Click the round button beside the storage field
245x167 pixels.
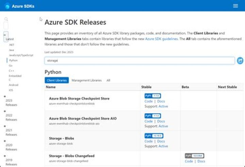[x=240, y=60]
